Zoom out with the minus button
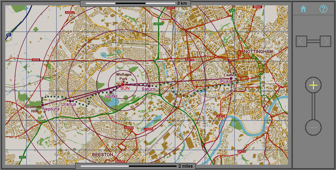This screenshot has width=336, height=170. tap(313, 127)
